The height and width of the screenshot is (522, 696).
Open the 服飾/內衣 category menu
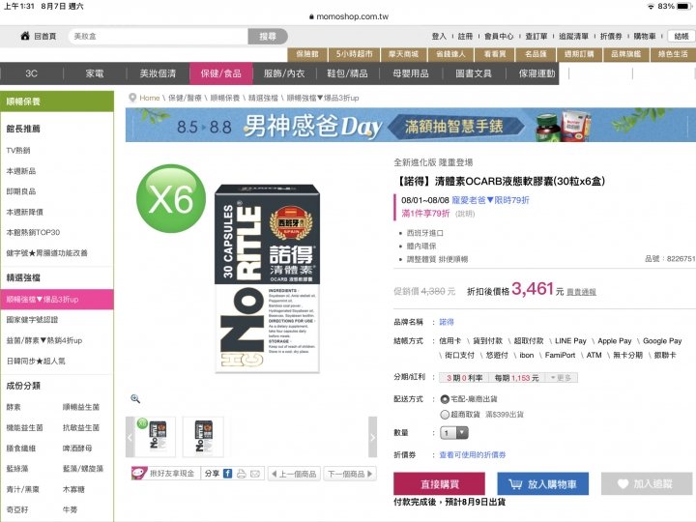coord(284,73)
